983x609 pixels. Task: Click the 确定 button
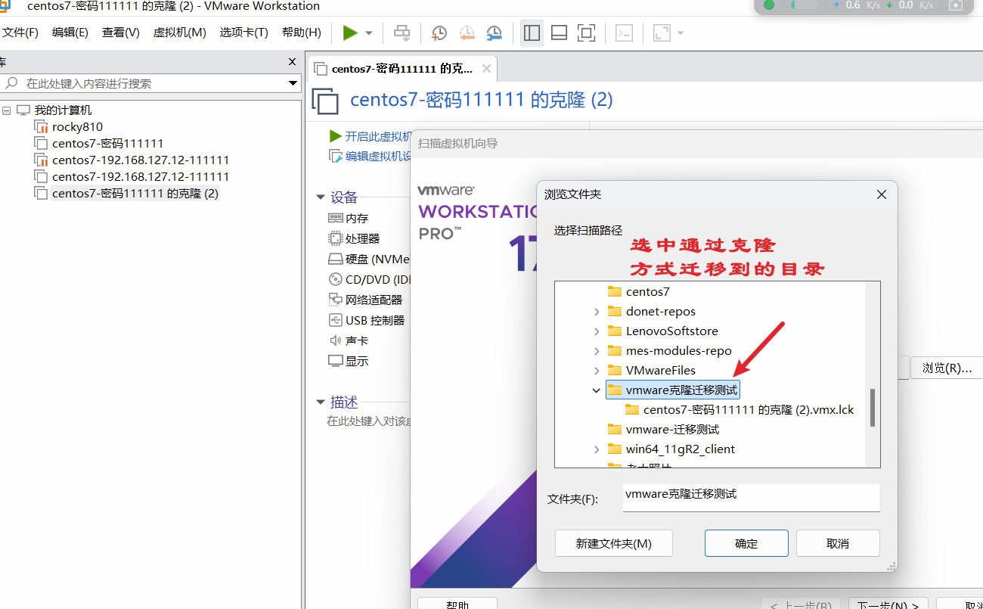click(746, 544)
